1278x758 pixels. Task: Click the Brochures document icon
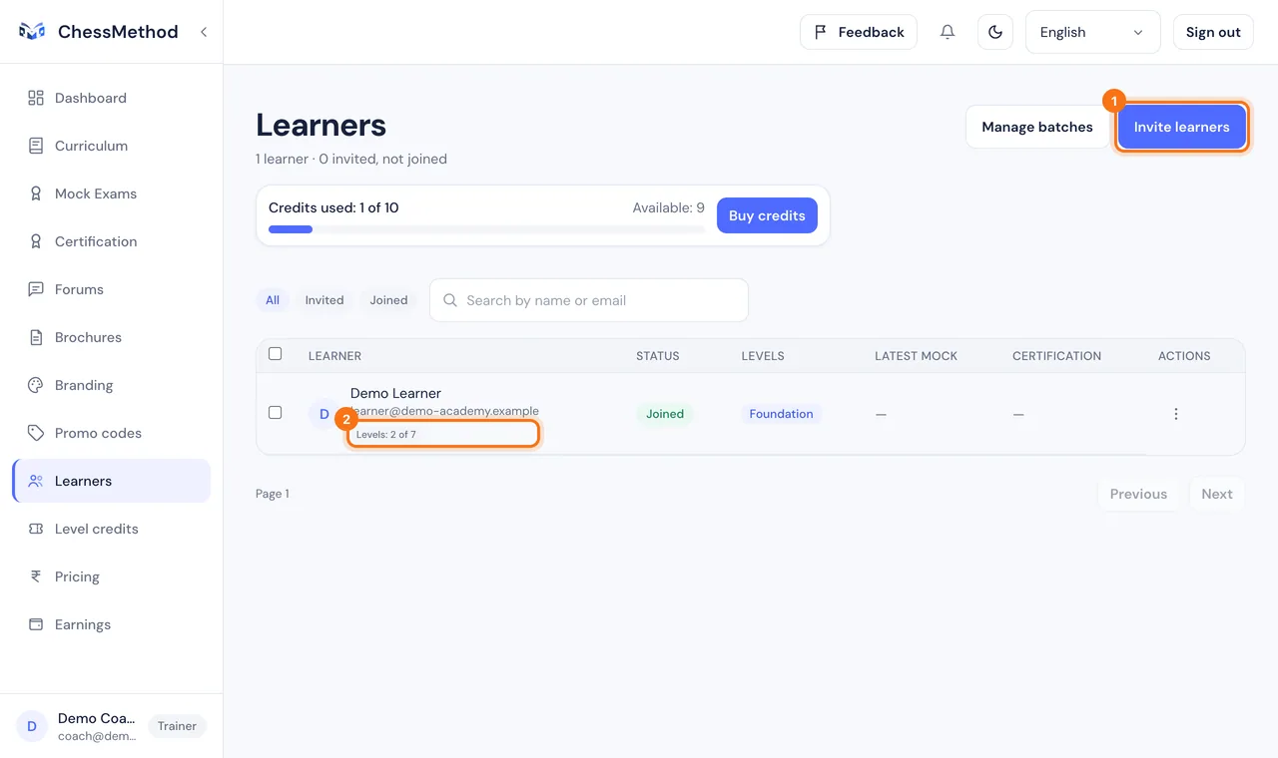click(x=36, y=337)
